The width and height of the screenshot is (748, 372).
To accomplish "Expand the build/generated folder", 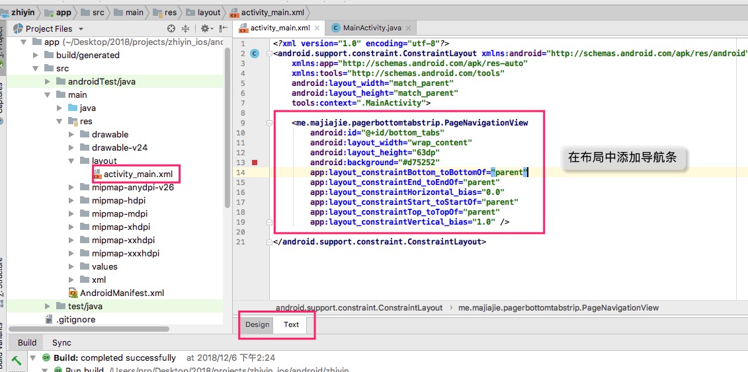I will 35,56.
